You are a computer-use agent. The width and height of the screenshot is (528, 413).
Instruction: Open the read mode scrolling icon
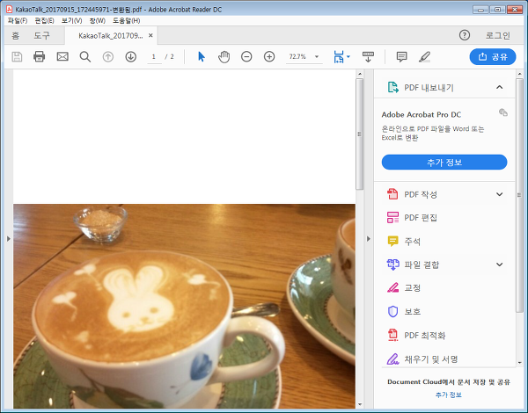click(x=368, y=56)
